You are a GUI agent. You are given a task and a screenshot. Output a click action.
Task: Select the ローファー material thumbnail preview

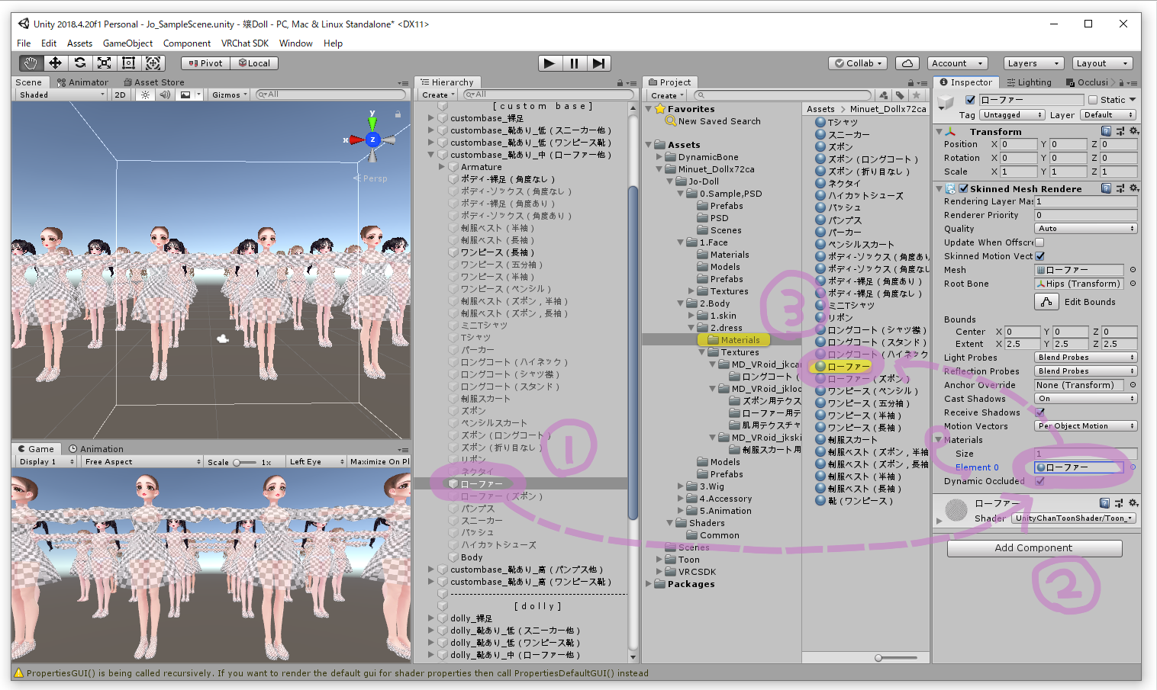click(x=956, y=510)
